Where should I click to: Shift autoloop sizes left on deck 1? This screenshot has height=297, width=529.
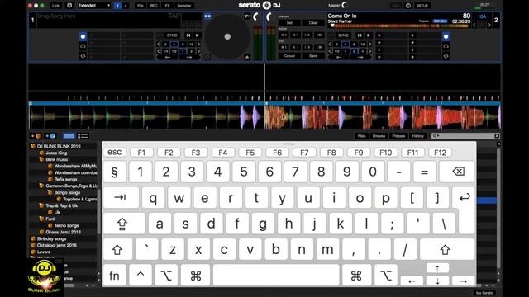pos(159,44)
